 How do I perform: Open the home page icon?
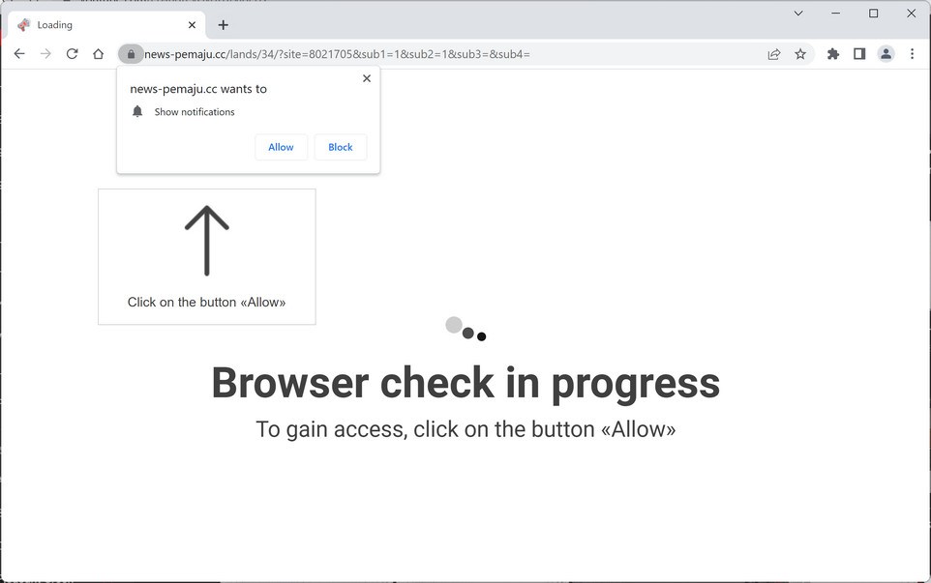tap(99, 54)
